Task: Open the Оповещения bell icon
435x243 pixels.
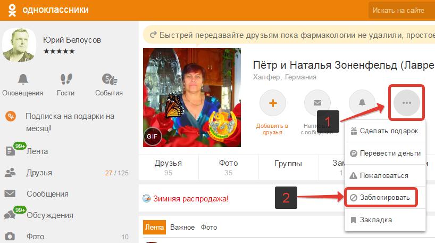Action: [23, 79]
